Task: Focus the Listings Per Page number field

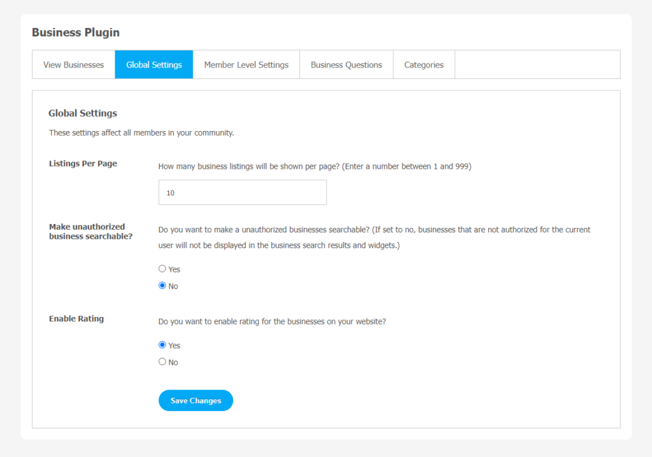Action: (243, 192)
